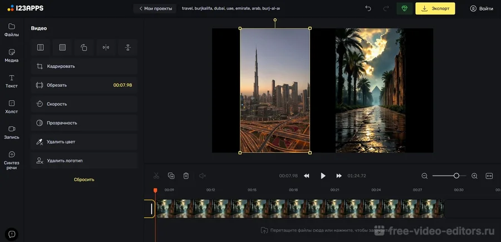Click the 00:07.98 trim duration value
Viewport: 501px width, 242px height.
click(x=122, y=85)
